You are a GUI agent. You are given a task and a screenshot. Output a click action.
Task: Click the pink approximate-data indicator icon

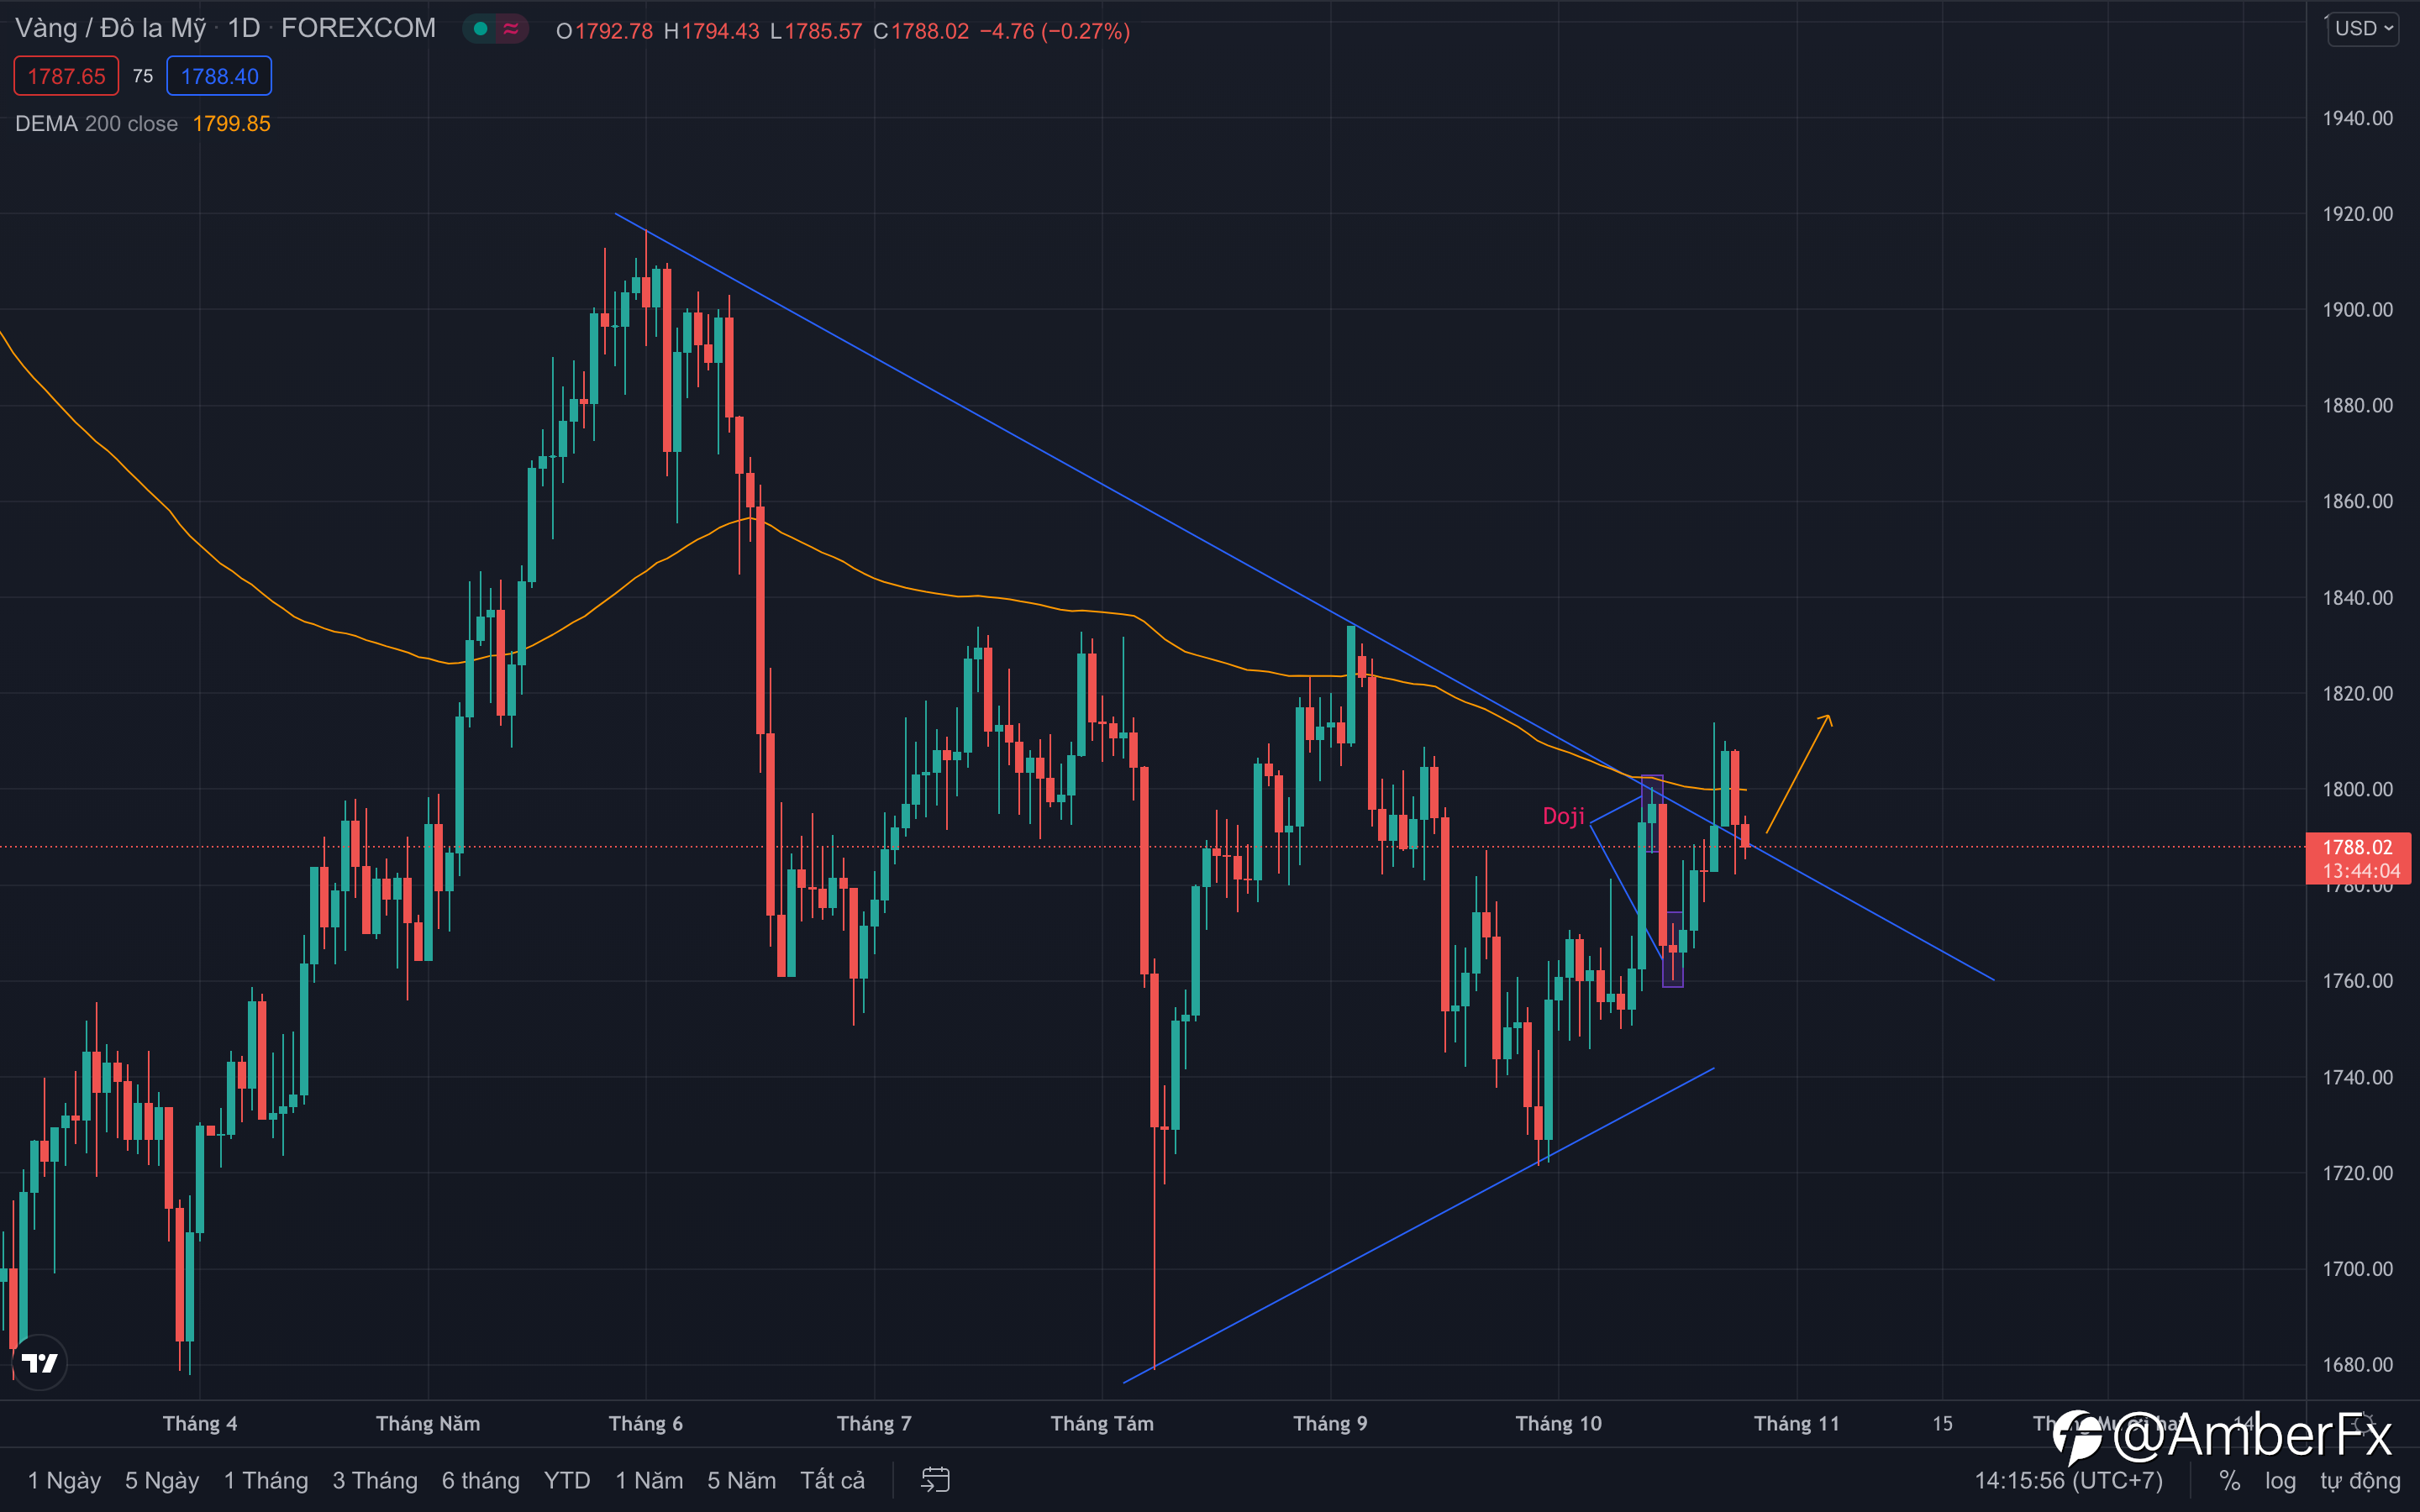click(511, 29)
